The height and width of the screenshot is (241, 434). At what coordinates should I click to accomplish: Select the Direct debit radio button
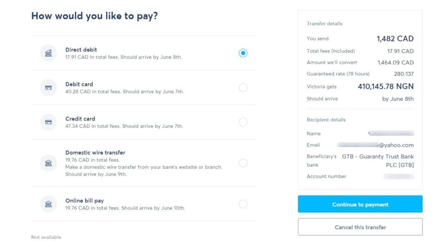coord(243,53)
